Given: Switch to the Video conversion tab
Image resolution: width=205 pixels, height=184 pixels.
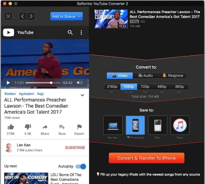Looking at the screenshot, I should 120,76.
